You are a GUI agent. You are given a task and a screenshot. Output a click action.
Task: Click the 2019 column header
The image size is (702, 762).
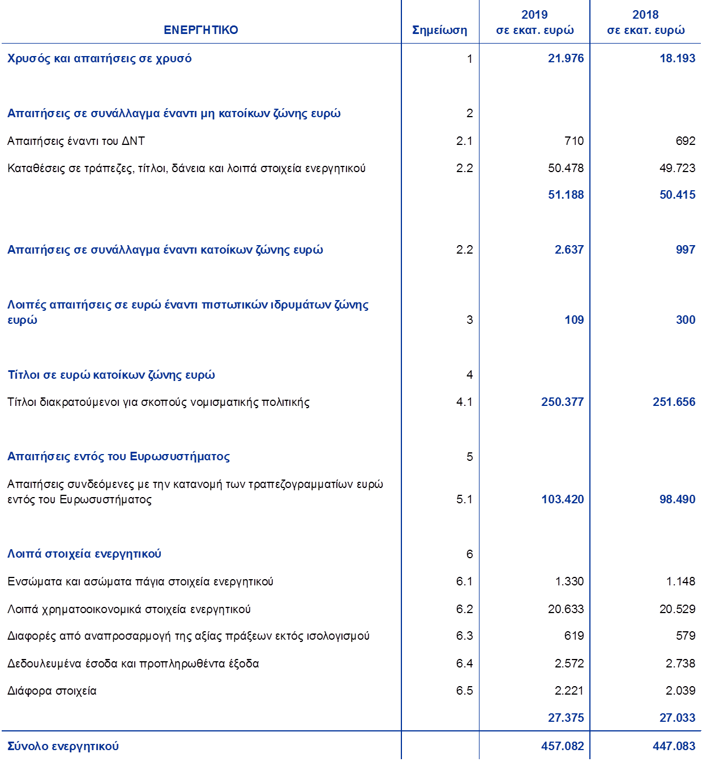pos(534,23)
